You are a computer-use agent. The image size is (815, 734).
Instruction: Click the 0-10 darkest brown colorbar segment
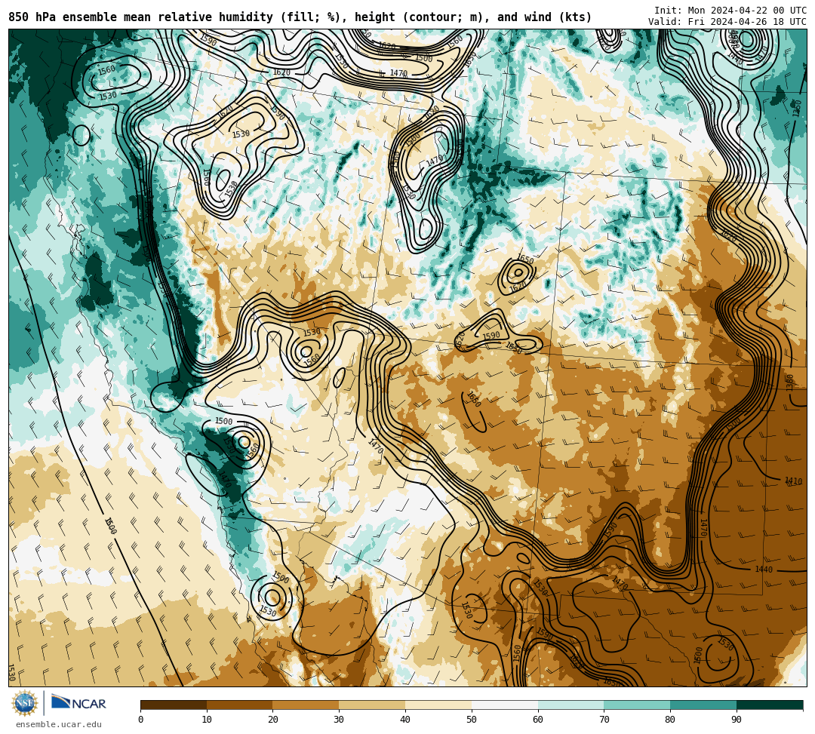[174, 705]
